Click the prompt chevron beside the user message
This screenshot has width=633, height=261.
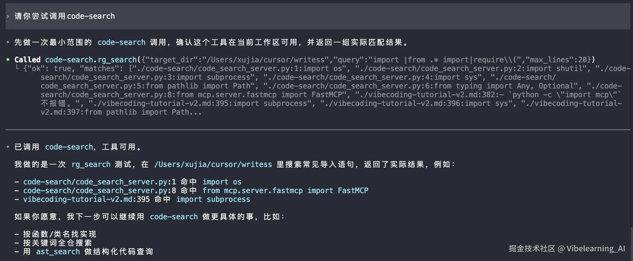coord(8,16)
